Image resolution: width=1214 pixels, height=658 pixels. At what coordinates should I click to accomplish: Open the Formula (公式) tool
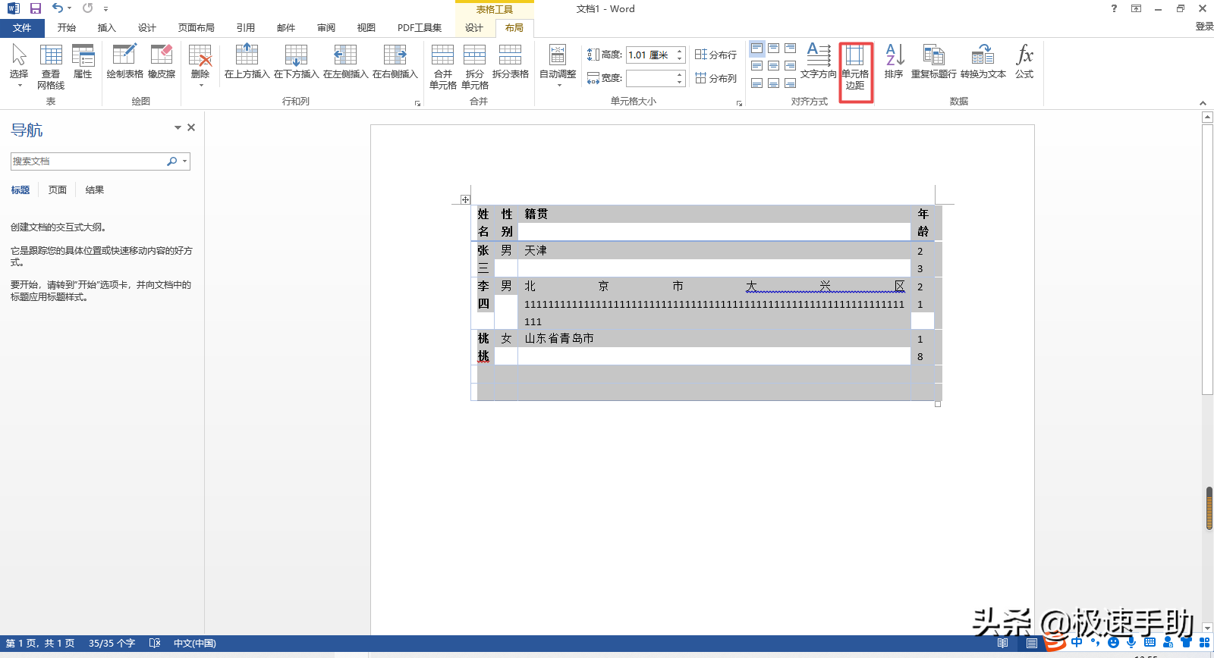point(1024,62)
